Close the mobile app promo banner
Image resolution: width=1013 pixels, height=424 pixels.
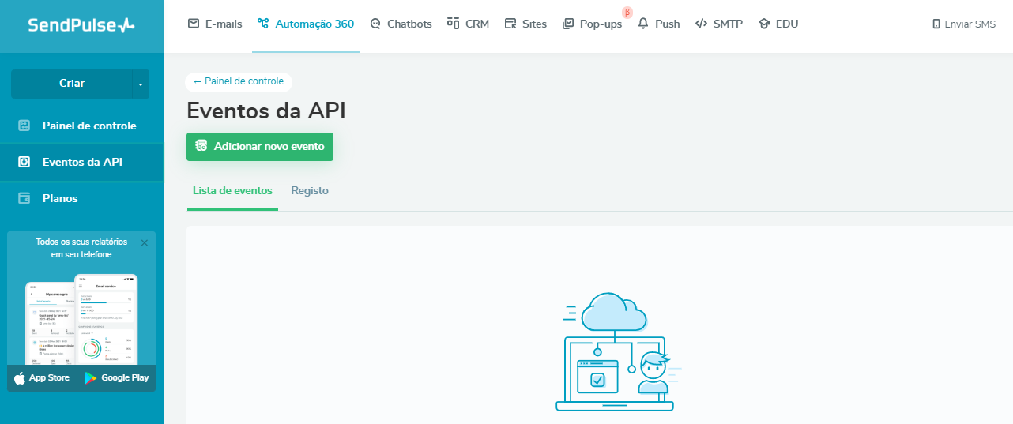click(x=144, y=243)
